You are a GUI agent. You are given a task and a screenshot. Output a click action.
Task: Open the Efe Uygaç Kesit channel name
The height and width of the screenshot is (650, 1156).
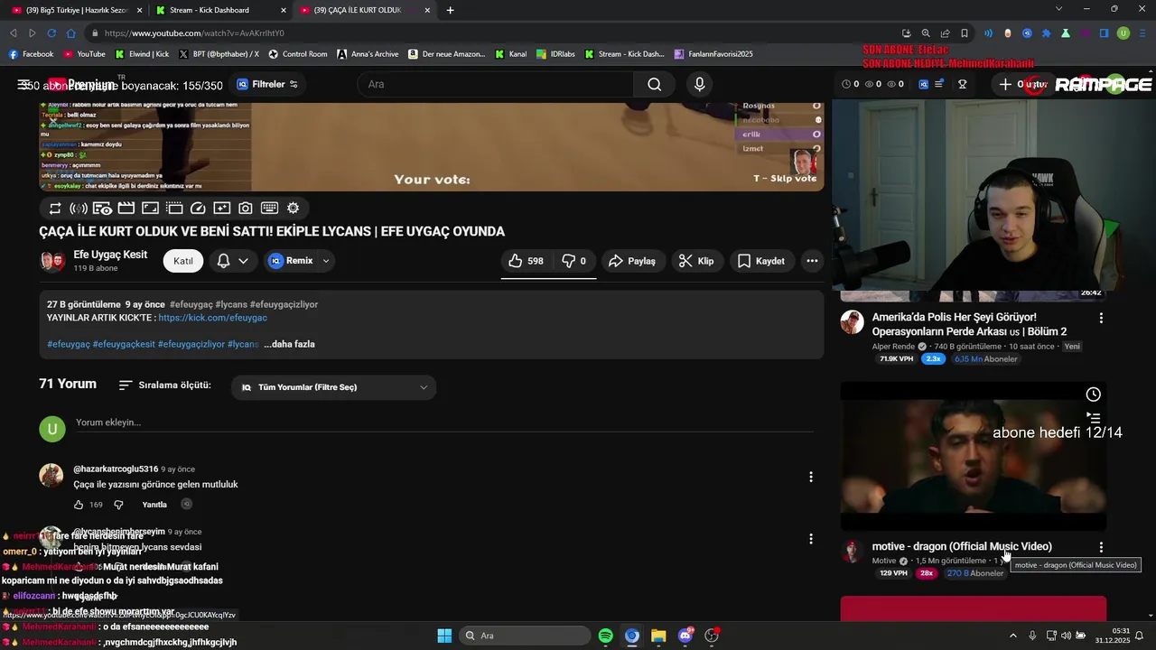[x=110, y=255]
